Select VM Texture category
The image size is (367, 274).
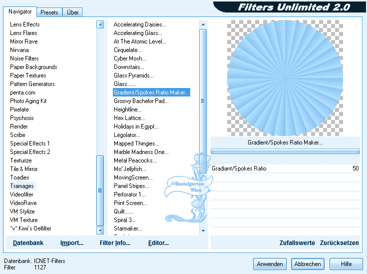tap(23, 220)
